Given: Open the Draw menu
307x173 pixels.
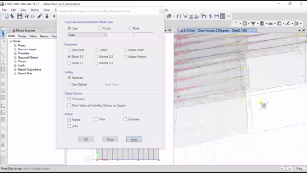Looking at the screenshot, I should click(x=47, y=10).
